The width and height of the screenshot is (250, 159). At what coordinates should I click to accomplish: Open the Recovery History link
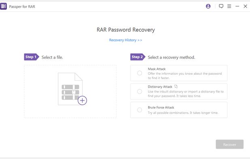click(x=125, y=40)
